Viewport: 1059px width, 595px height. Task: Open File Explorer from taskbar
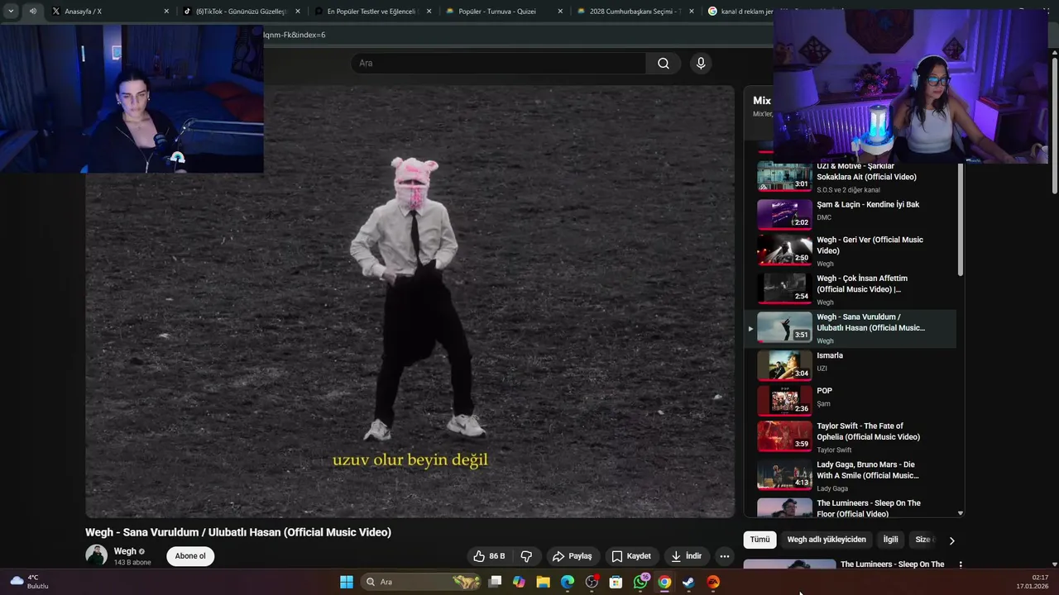pos(543,582)
